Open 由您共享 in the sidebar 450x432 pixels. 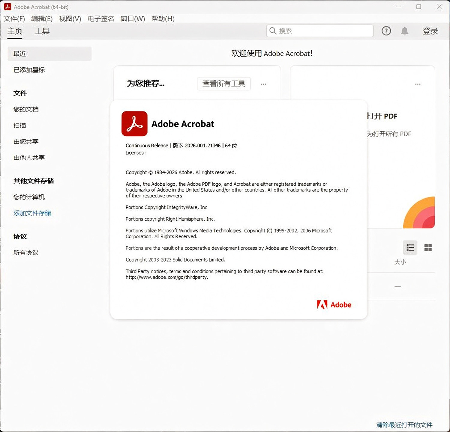(26, 141)
